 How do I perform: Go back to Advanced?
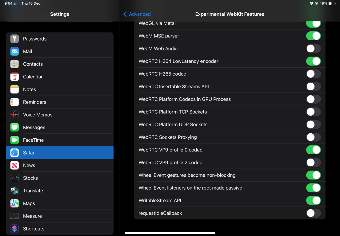(137, 14)
